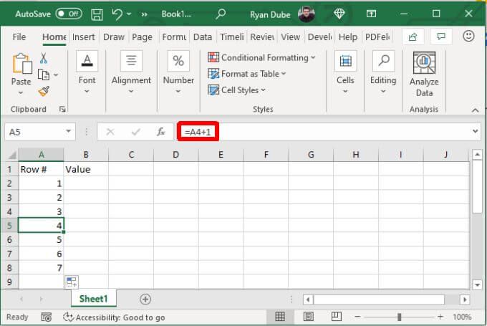487x326 pixels.
Task: Switch to Page Layout view
Action: [x=308, y=317]
